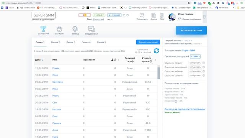Copy the Ссылка на лендинг link
This screenshot has width=245, height=138.
pyautogui.click(x=195, y=63)
